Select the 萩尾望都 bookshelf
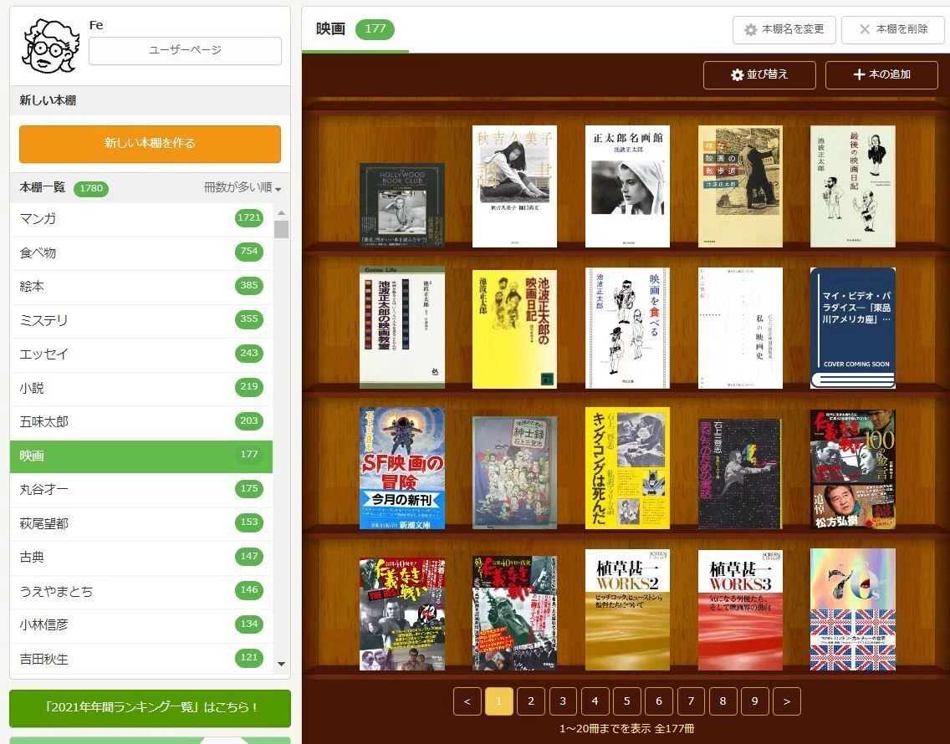Image resolution: width=950 pixels, height=744 pixels. click(x=141, y=523)
